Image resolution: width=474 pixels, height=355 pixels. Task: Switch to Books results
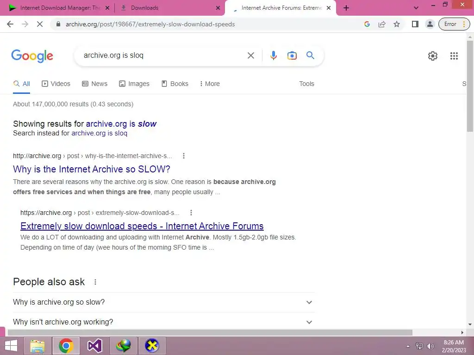(175, 84)
